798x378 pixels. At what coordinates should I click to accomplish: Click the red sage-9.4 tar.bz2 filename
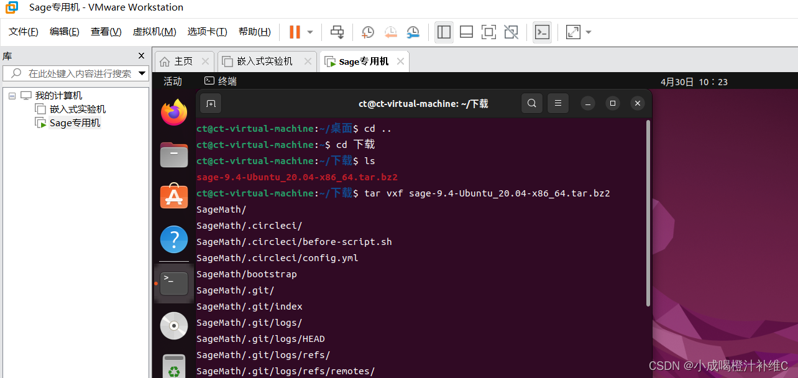click(297, 177)
